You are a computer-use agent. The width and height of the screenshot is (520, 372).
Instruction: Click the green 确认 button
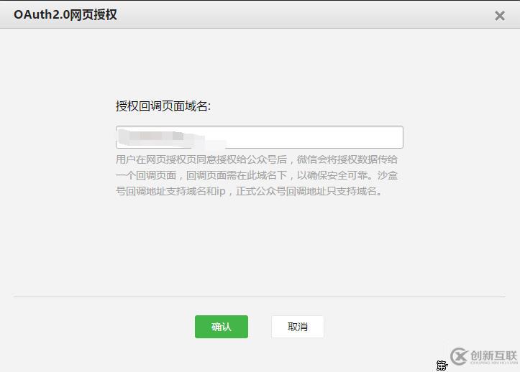coord(221,327)
